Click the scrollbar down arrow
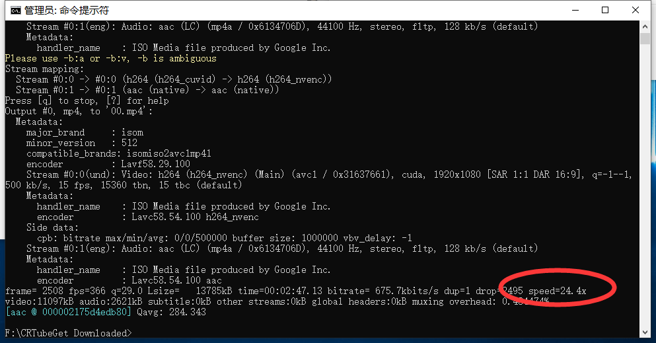The width and height of the screenshot is (656, 343). [647, 332]
